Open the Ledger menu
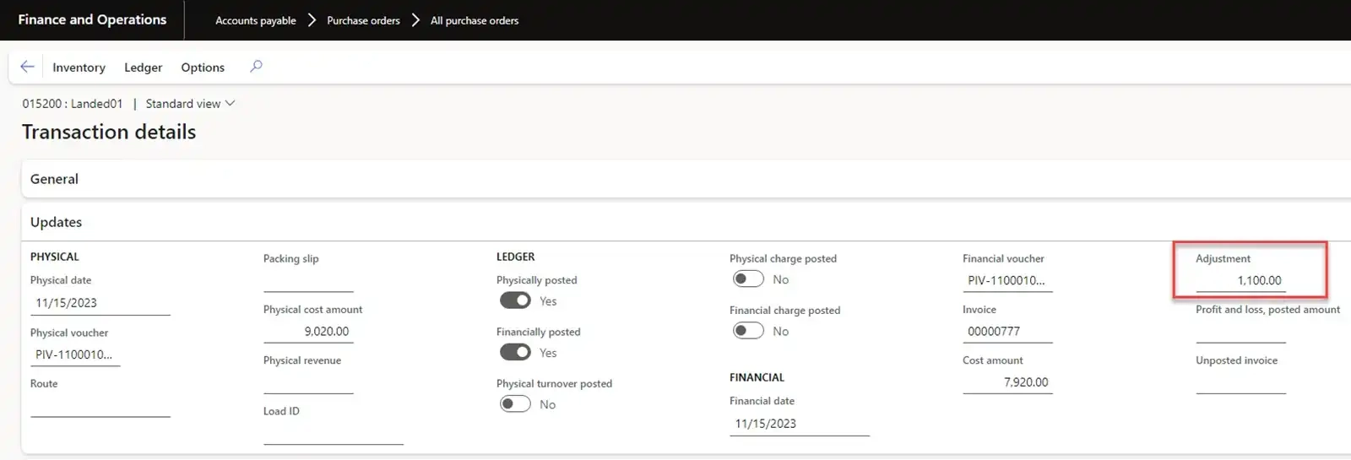This screenshot has width=1351, height=460. pos(143,68)
